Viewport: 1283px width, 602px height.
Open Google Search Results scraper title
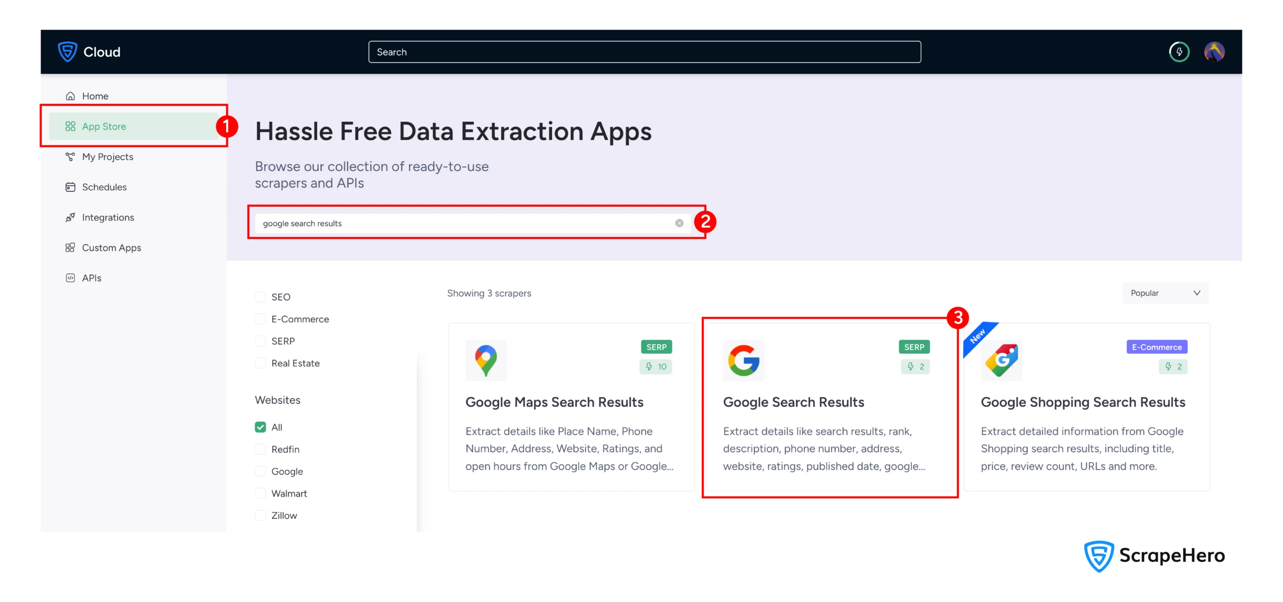coord(793,402)
